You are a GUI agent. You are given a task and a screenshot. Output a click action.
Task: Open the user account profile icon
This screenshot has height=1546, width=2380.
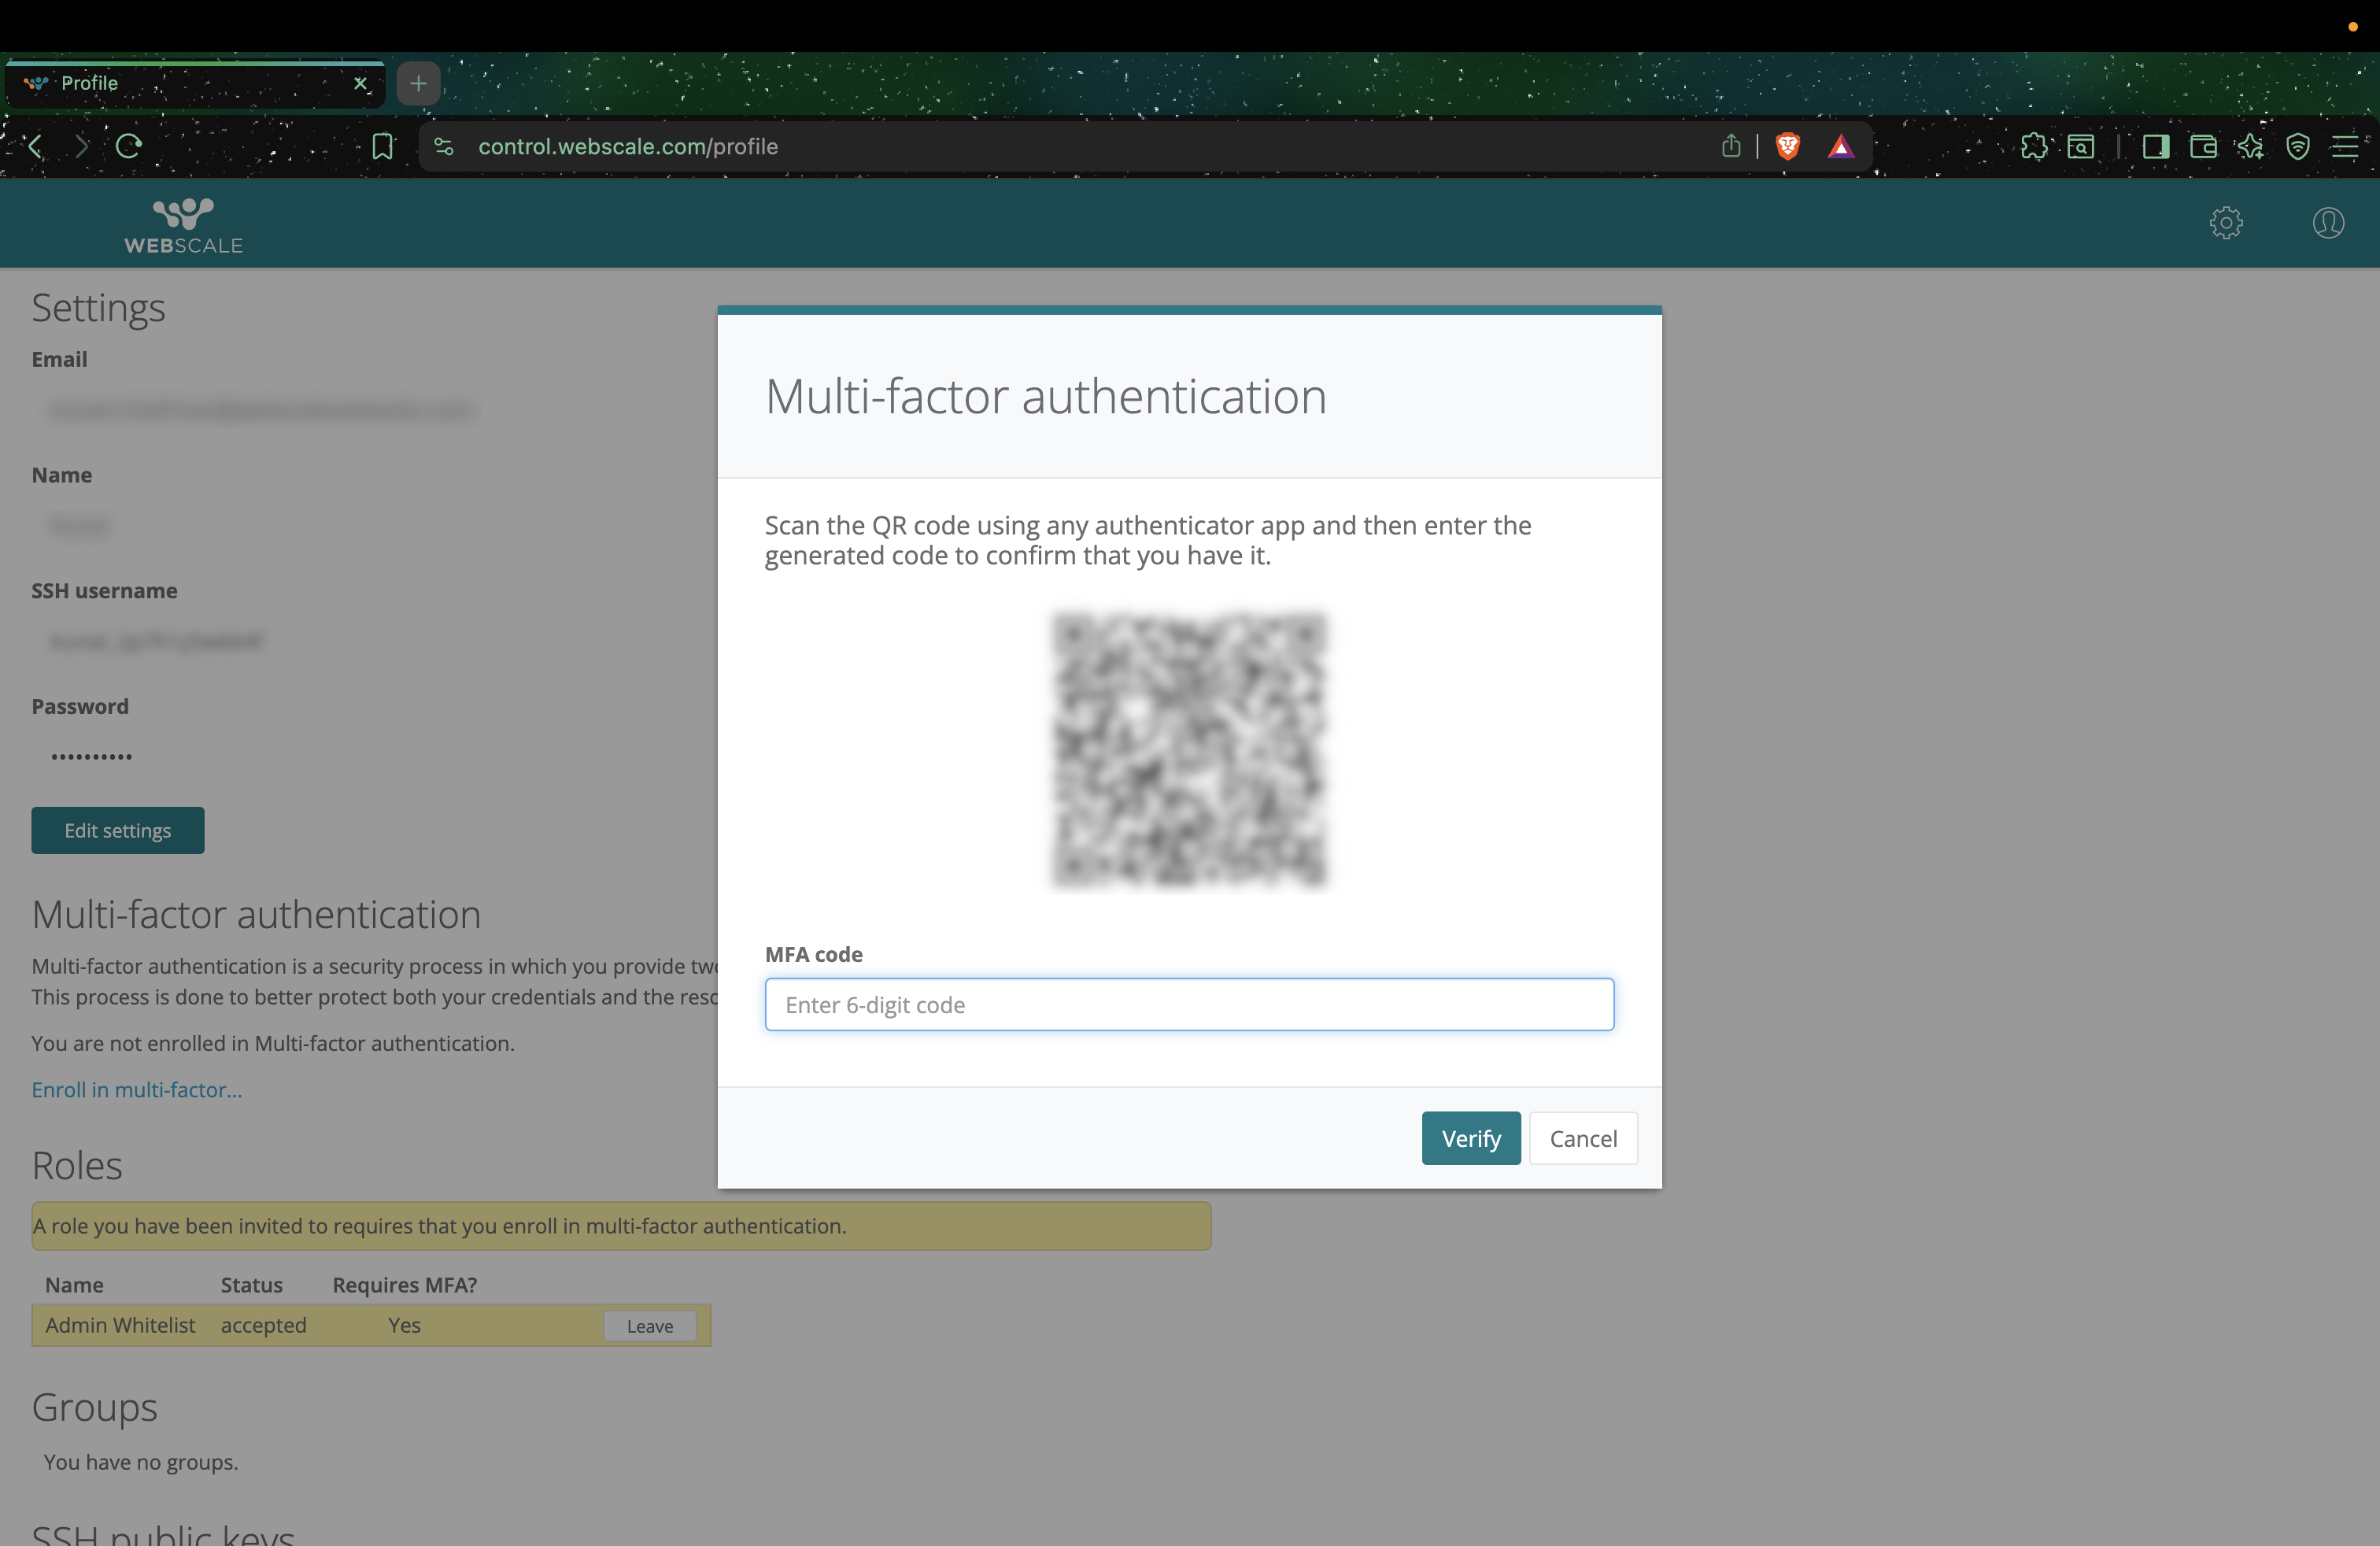tap(2328, 222)
